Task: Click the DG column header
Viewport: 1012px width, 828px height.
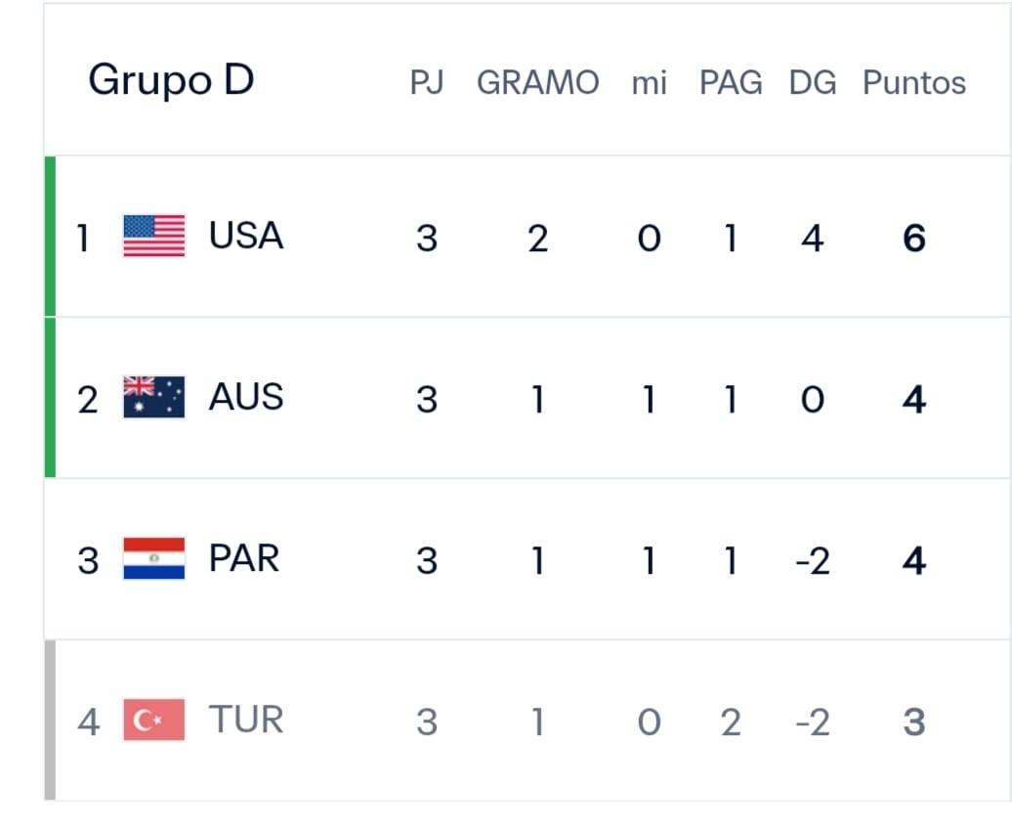Action: [813, 83]
